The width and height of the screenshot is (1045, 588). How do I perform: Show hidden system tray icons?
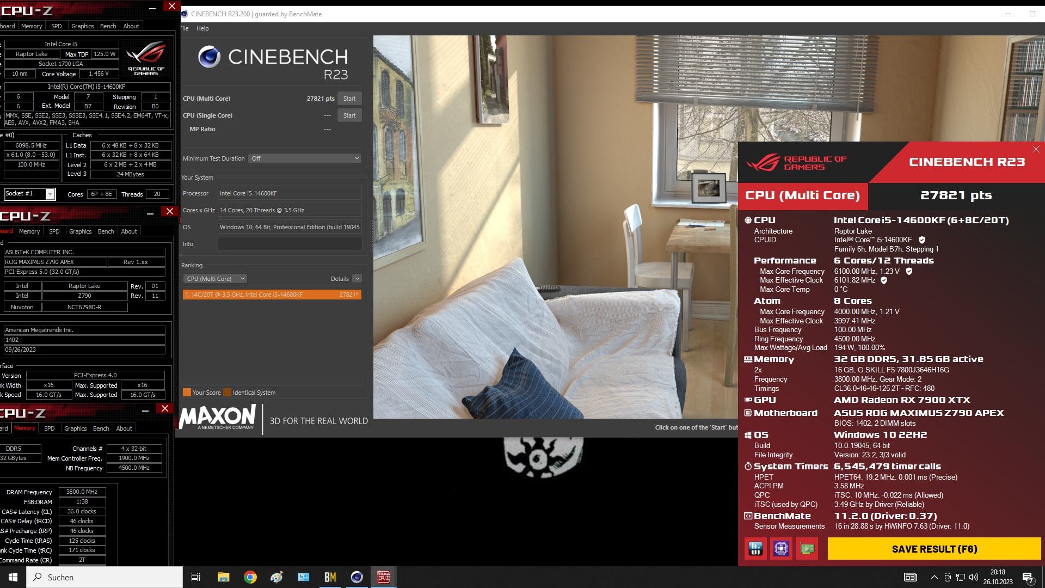[x=934, y=577]
